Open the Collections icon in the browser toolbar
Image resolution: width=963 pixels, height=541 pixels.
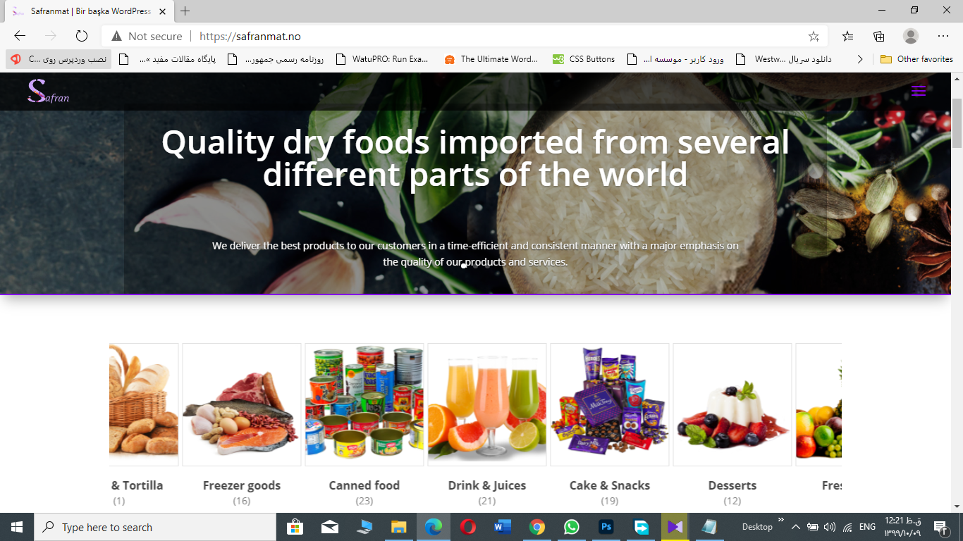[879, 36]
